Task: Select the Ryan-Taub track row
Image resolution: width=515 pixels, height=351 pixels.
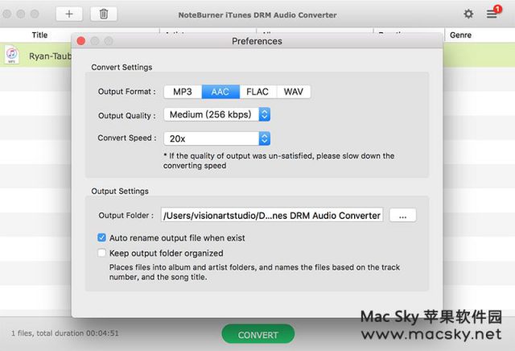Action: point(35,55)
